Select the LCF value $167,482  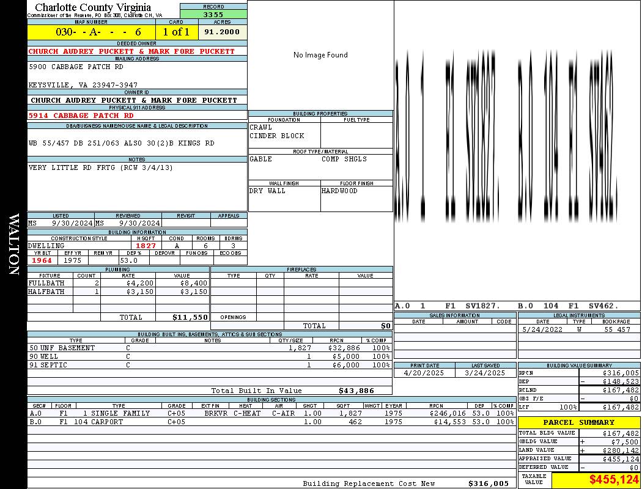click(621, 408)
